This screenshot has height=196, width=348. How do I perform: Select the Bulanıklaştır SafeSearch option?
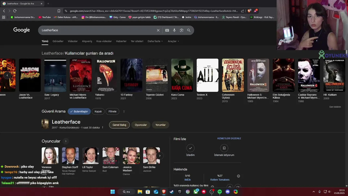tap(79, 111)
